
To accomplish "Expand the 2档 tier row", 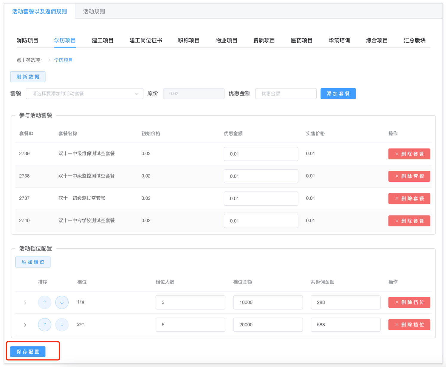I will [25, 325].
